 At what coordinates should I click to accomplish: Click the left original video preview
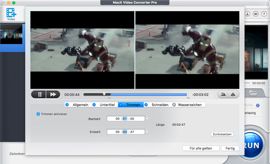[82, 50]
